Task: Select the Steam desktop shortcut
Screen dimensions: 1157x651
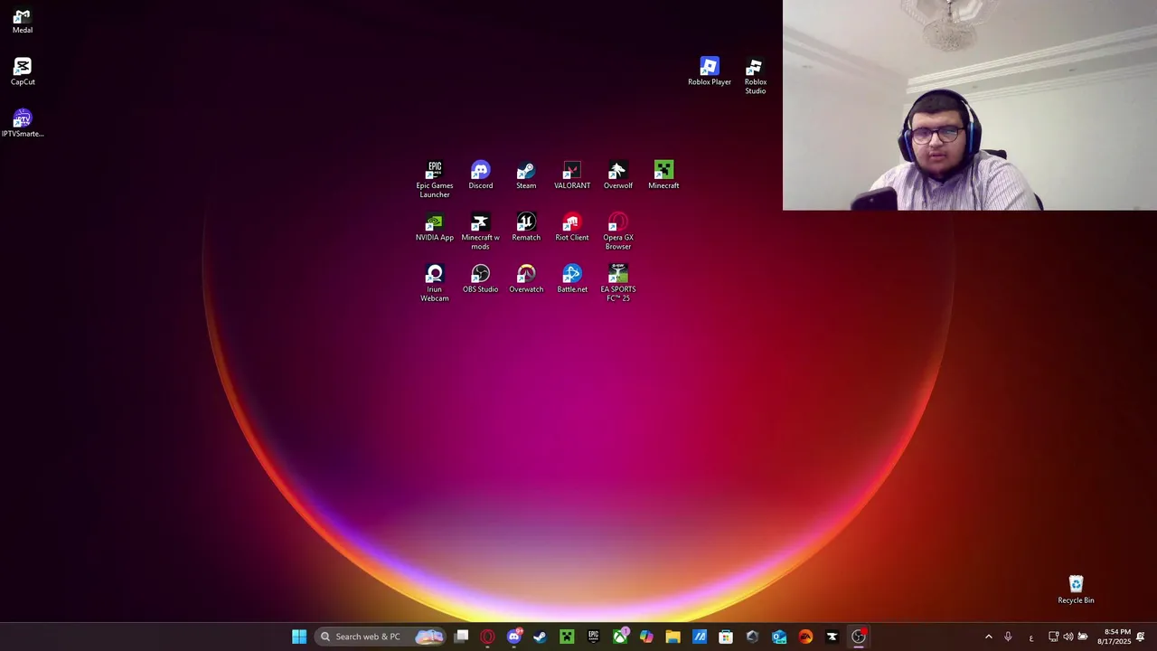Action: 526,175
